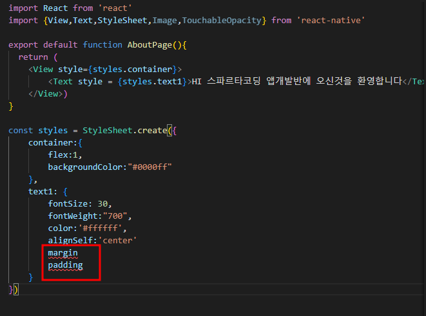Image resolution: width=426 pixels, height=316 pixels.
Task: Click the 'react-native' import string
Action: pos(331,21)
